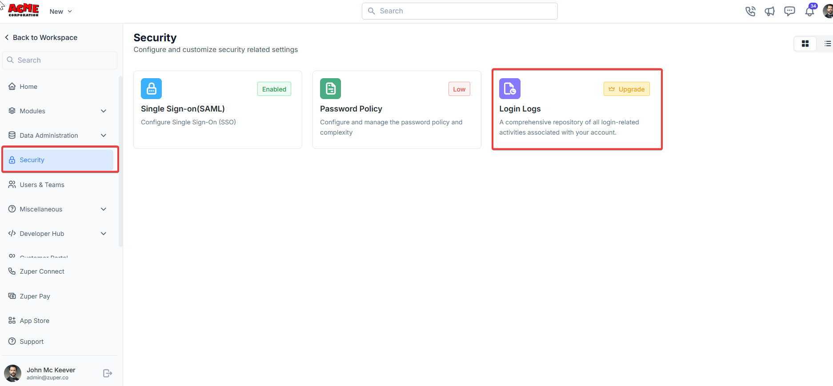Expand the Data Administration chevron
833x386 pixels.
pos(104,135)
